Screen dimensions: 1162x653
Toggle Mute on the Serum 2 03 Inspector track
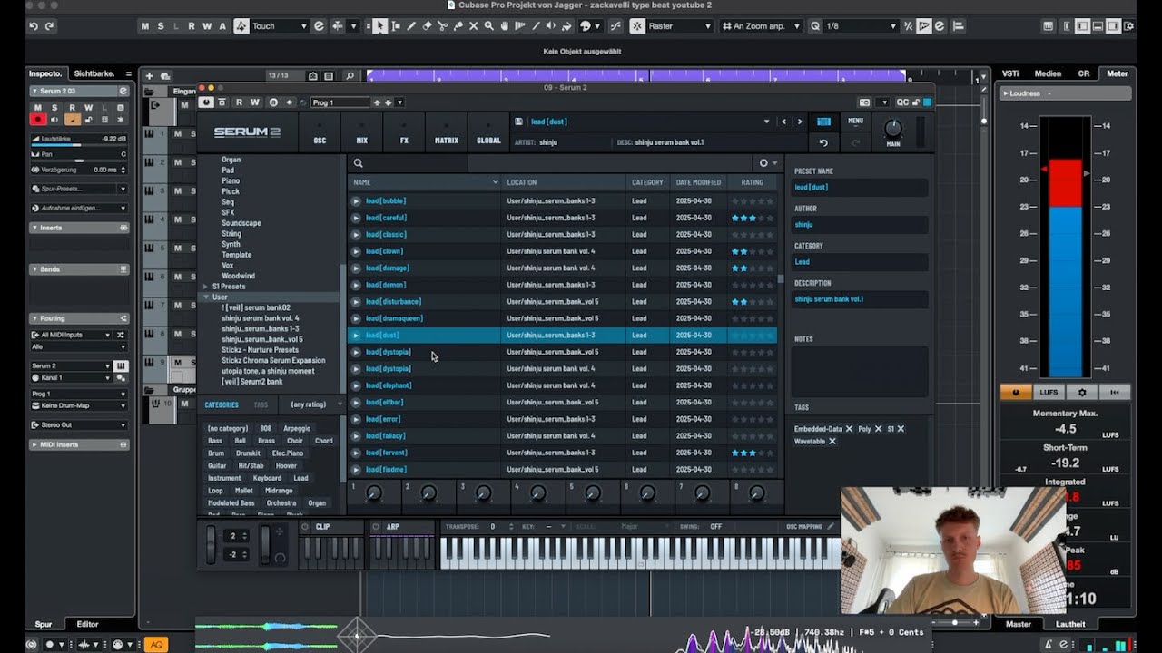[x=38, y=108]
